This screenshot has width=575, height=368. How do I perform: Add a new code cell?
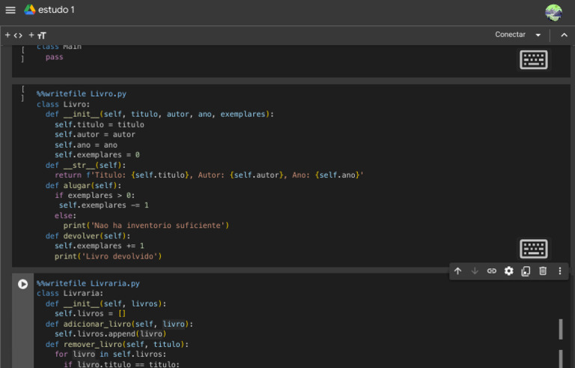coord(13,35)
